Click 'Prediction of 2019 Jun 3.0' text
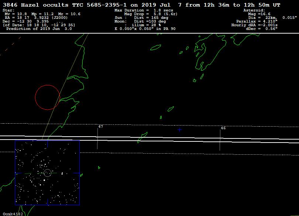 coord(39,29)
